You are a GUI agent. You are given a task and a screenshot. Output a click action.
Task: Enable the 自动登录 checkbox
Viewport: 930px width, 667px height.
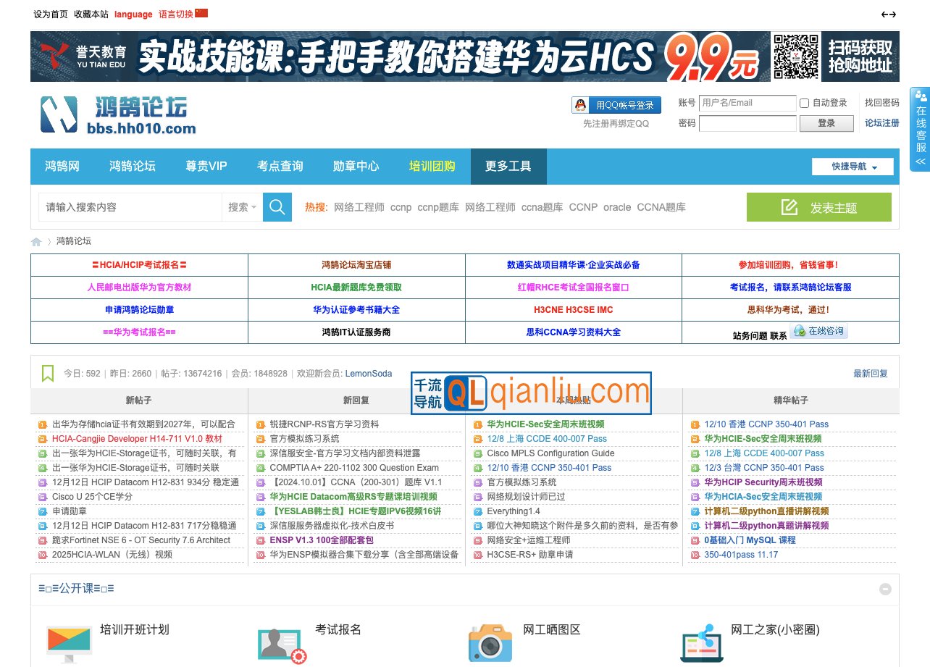804,103
